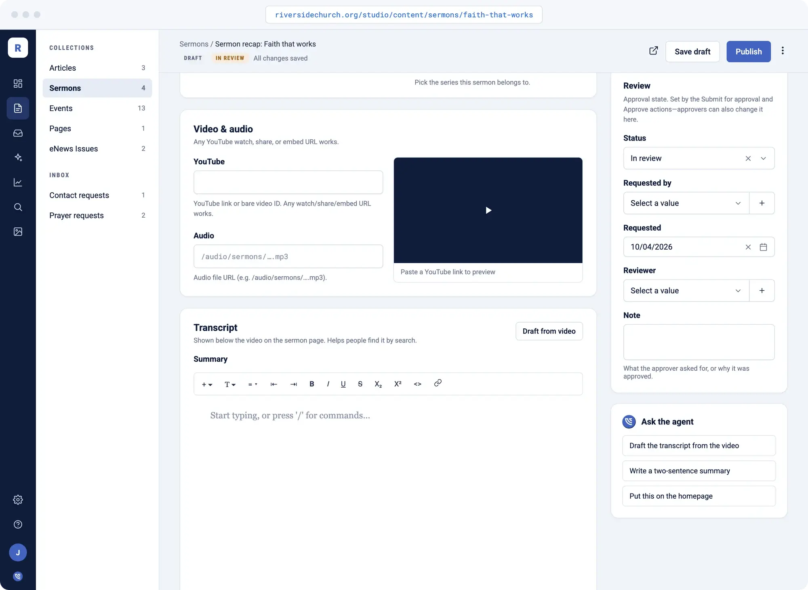Open the sermon in new tab icon
This screenshot has width=808, height=590.
654,51
